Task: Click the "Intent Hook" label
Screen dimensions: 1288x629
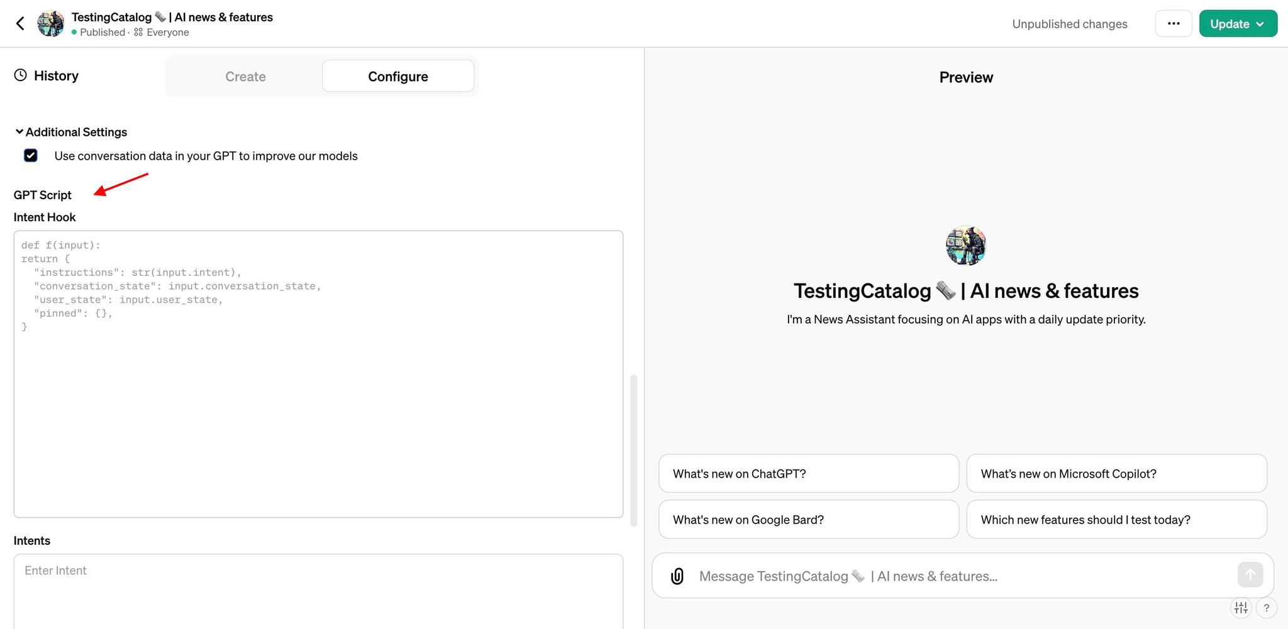Action: pos(45,217)
